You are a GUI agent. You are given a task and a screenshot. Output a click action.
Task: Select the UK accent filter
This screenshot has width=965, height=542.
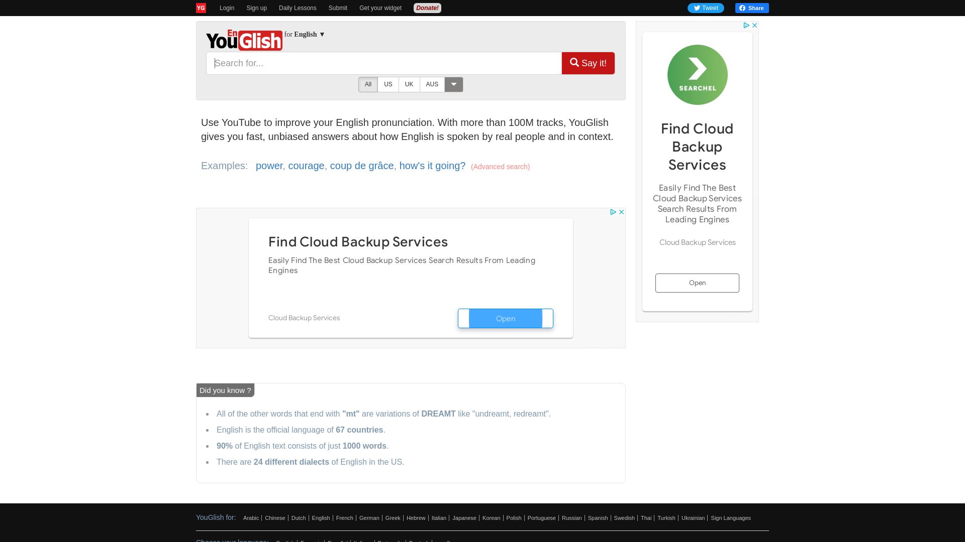409,84
